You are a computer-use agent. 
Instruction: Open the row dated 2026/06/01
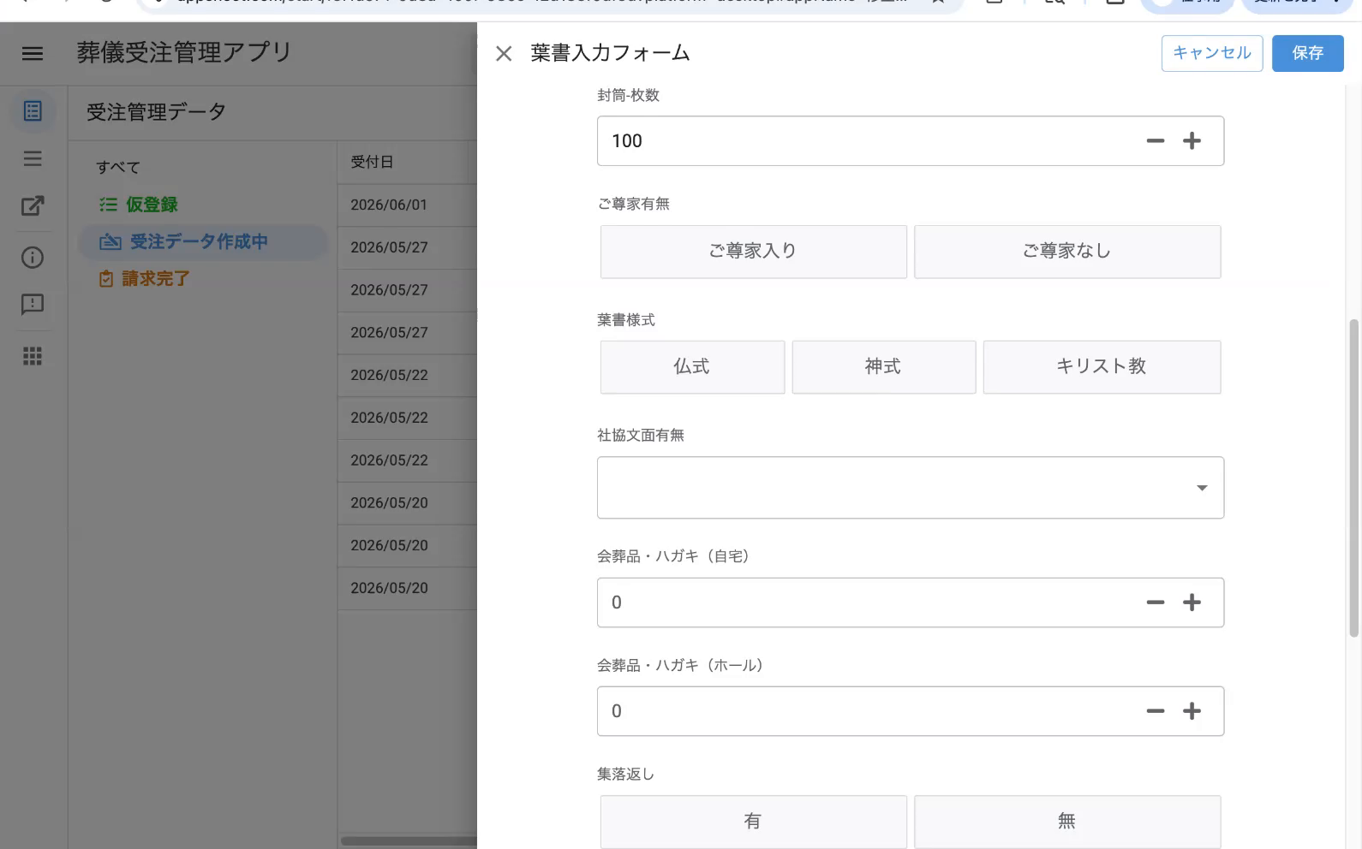coord(407,205)
